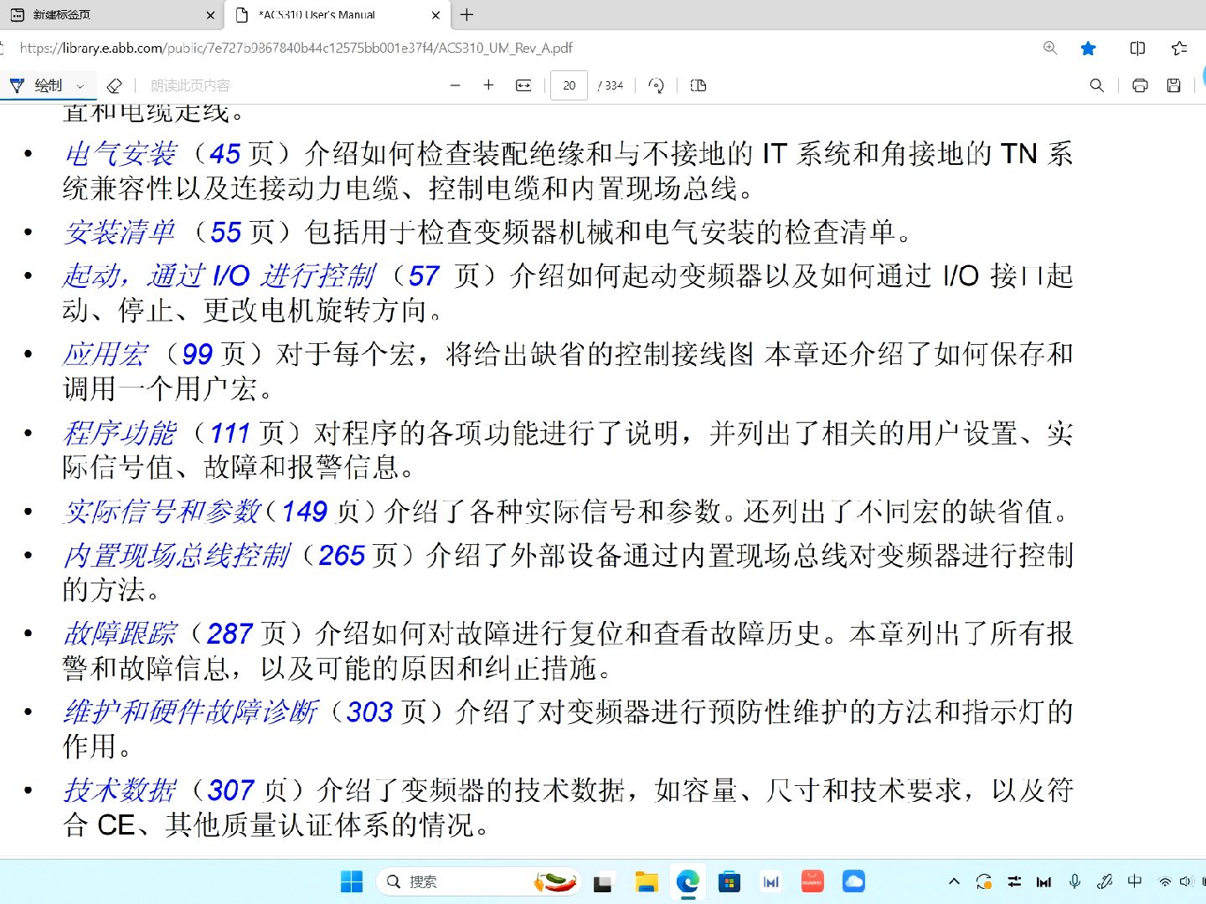Screen dimensions: 1206x904
Task: Toggle the page view layout icon
Action: pyautogui.click(x=698, y=85)
